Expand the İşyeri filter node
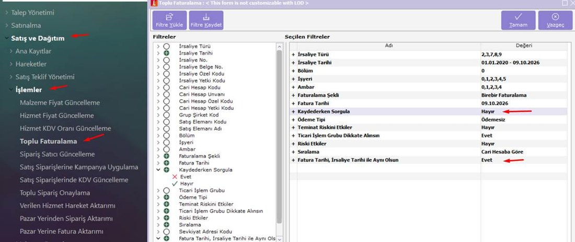The width and height of the screenshot is (575, 242). tap(158, 142)
